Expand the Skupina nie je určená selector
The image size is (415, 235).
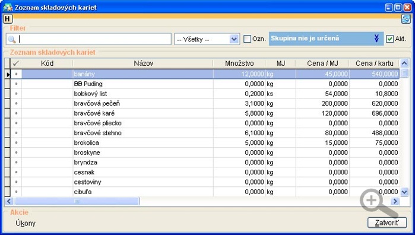[x=376, y=39]
